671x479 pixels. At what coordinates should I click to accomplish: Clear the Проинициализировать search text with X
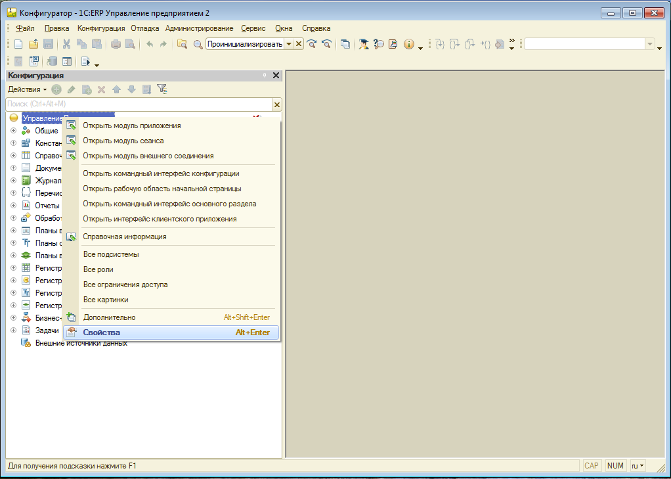[299, 44]
